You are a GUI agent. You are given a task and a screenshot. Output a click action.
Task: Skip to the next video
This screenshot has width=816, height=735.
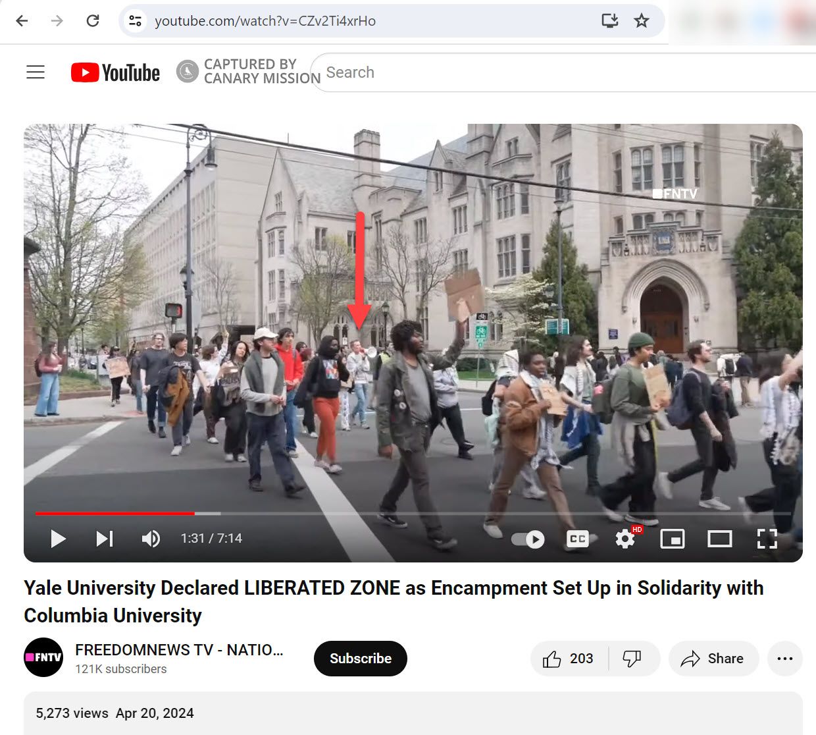click(x=104, y=539)
